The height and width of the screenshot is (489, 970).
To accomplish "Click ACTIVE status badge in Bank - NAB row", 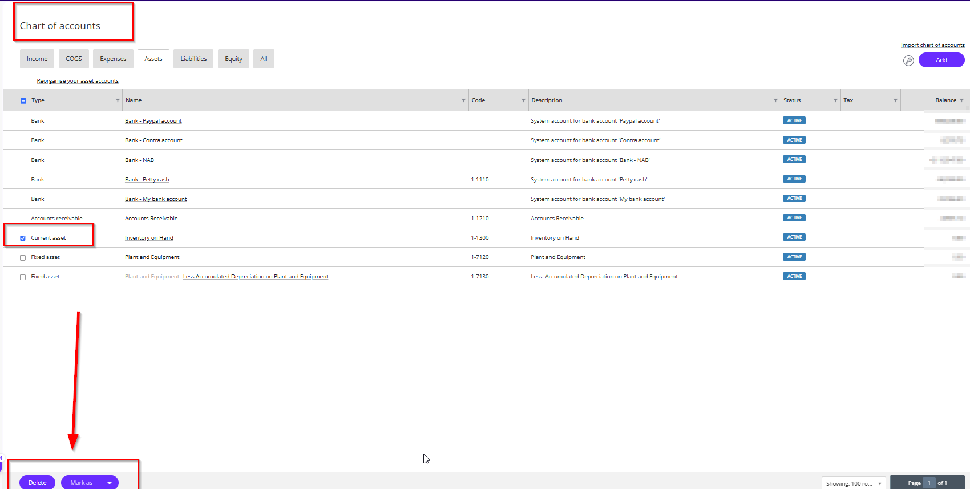I will (x=794, y=159).
